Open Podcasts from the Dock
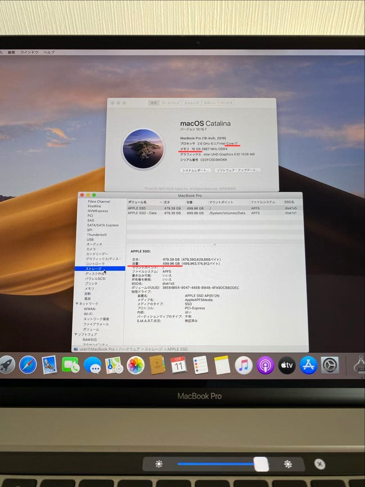365x487 pixels. [266, 365]
